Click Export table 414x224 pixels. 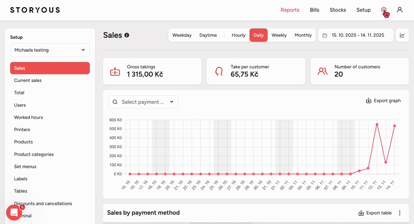[375, 213]
